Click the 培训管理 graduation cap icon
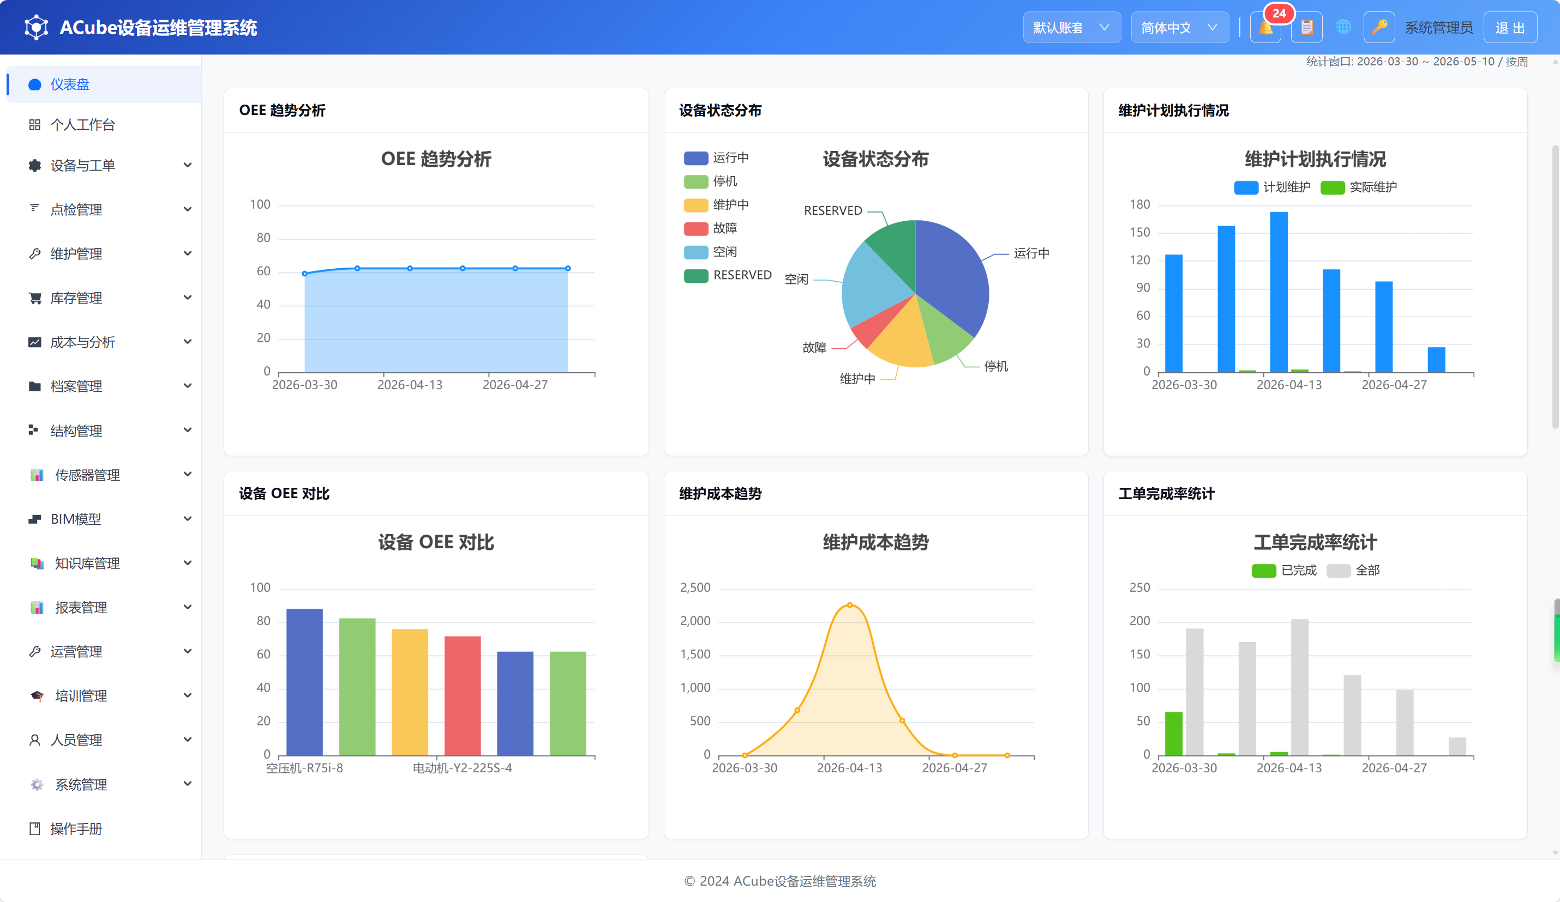The image size is (1560, 902). (x=37, y=696)
